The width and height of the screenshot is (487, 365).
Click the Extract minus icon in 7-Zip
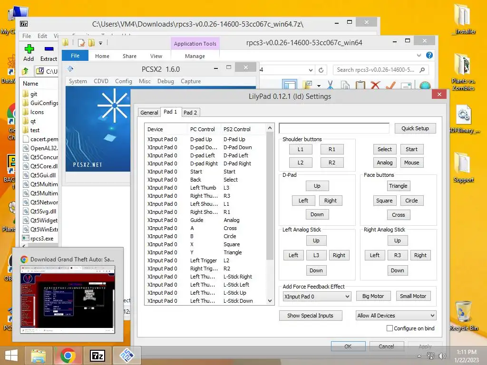[x=49, y=49]
